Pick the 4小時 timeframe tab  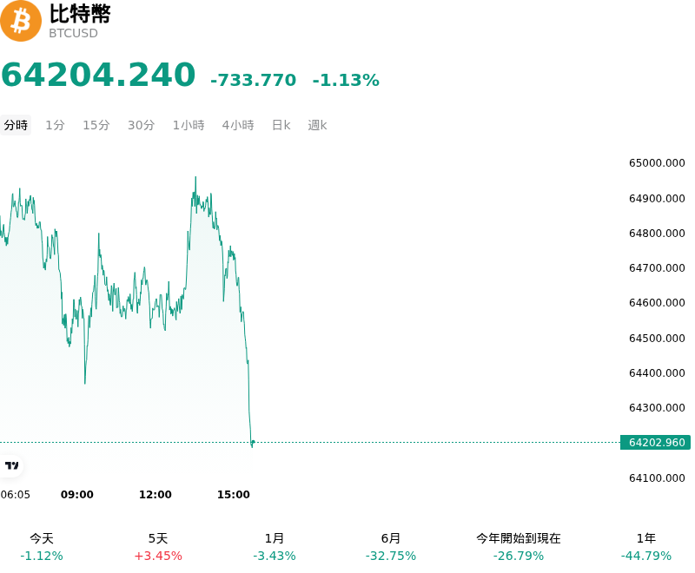click(x=238, y=125)
